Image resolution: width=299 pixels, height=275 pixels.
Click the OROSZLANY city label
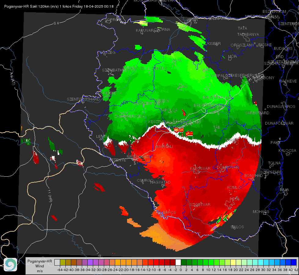click(242, 45)
